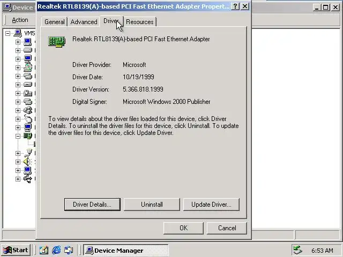This screenshot has width=343, height=257.
Task: Click the Device Manager taskbar button
Action: coord(126,250)
